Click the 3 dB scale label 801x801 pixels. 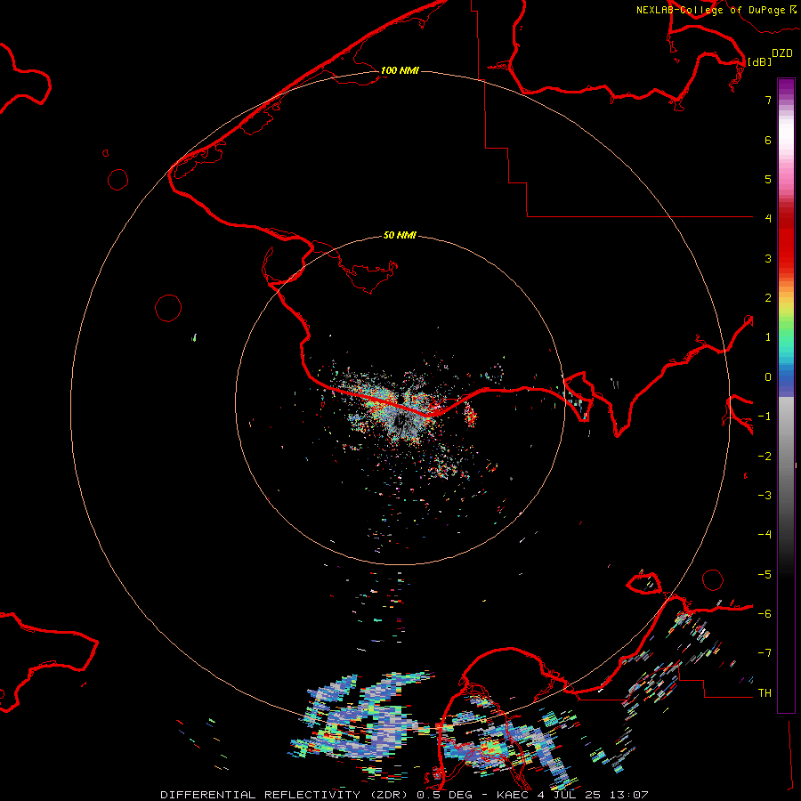pos(768,258)
